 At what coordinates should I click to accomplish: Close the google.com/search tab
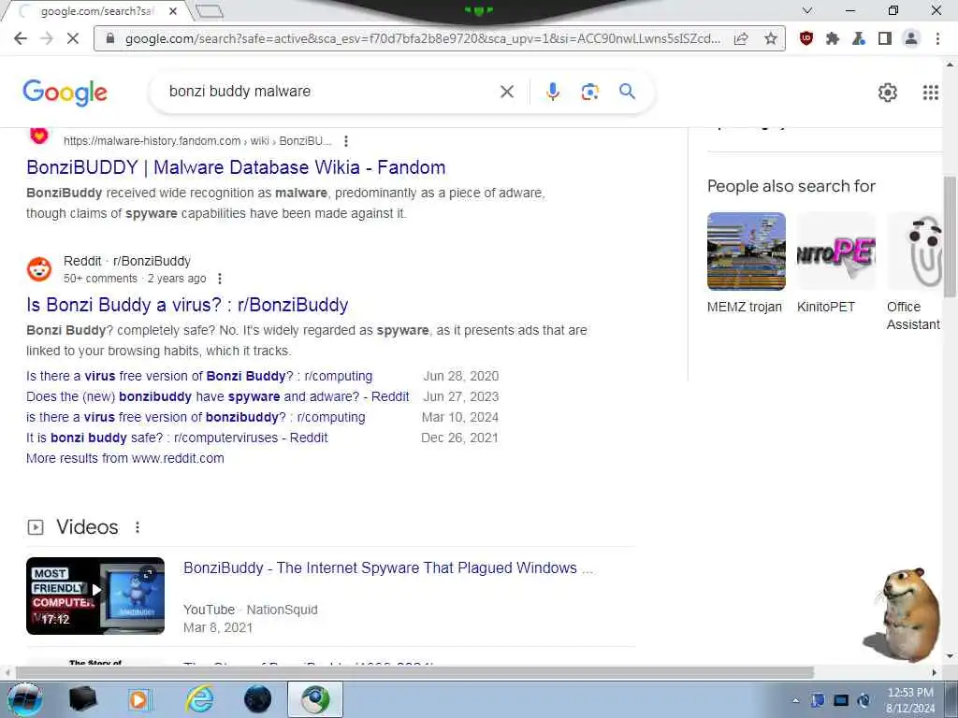pos(173,11)
